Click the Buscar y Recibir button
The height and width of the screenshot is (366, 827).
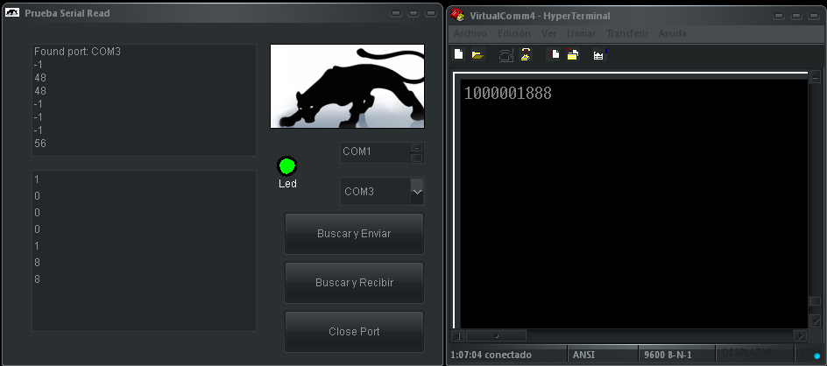(x=354, y=283)
